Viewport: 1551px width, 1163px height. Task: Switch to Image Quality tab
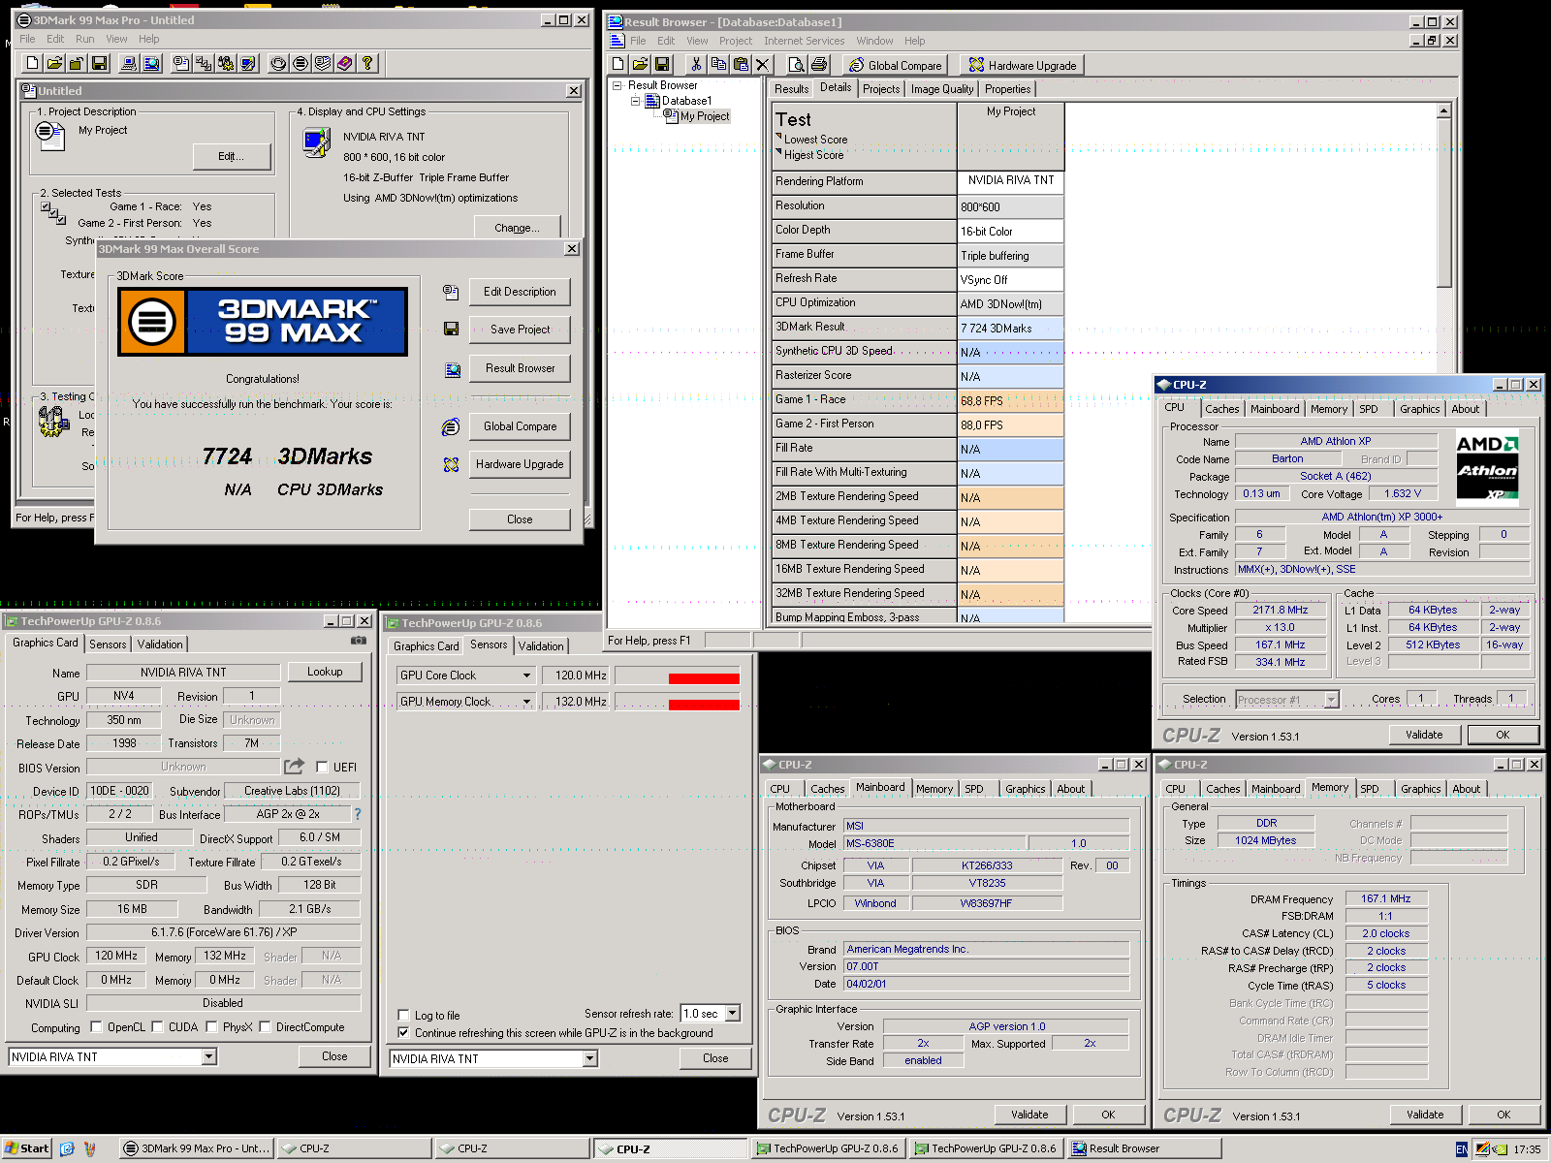pyautogui.click(x=941, y=88)
